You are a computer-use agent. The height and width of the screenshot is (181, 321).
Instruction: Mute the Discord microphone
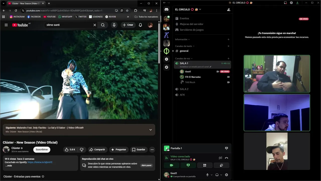(207, 175)
